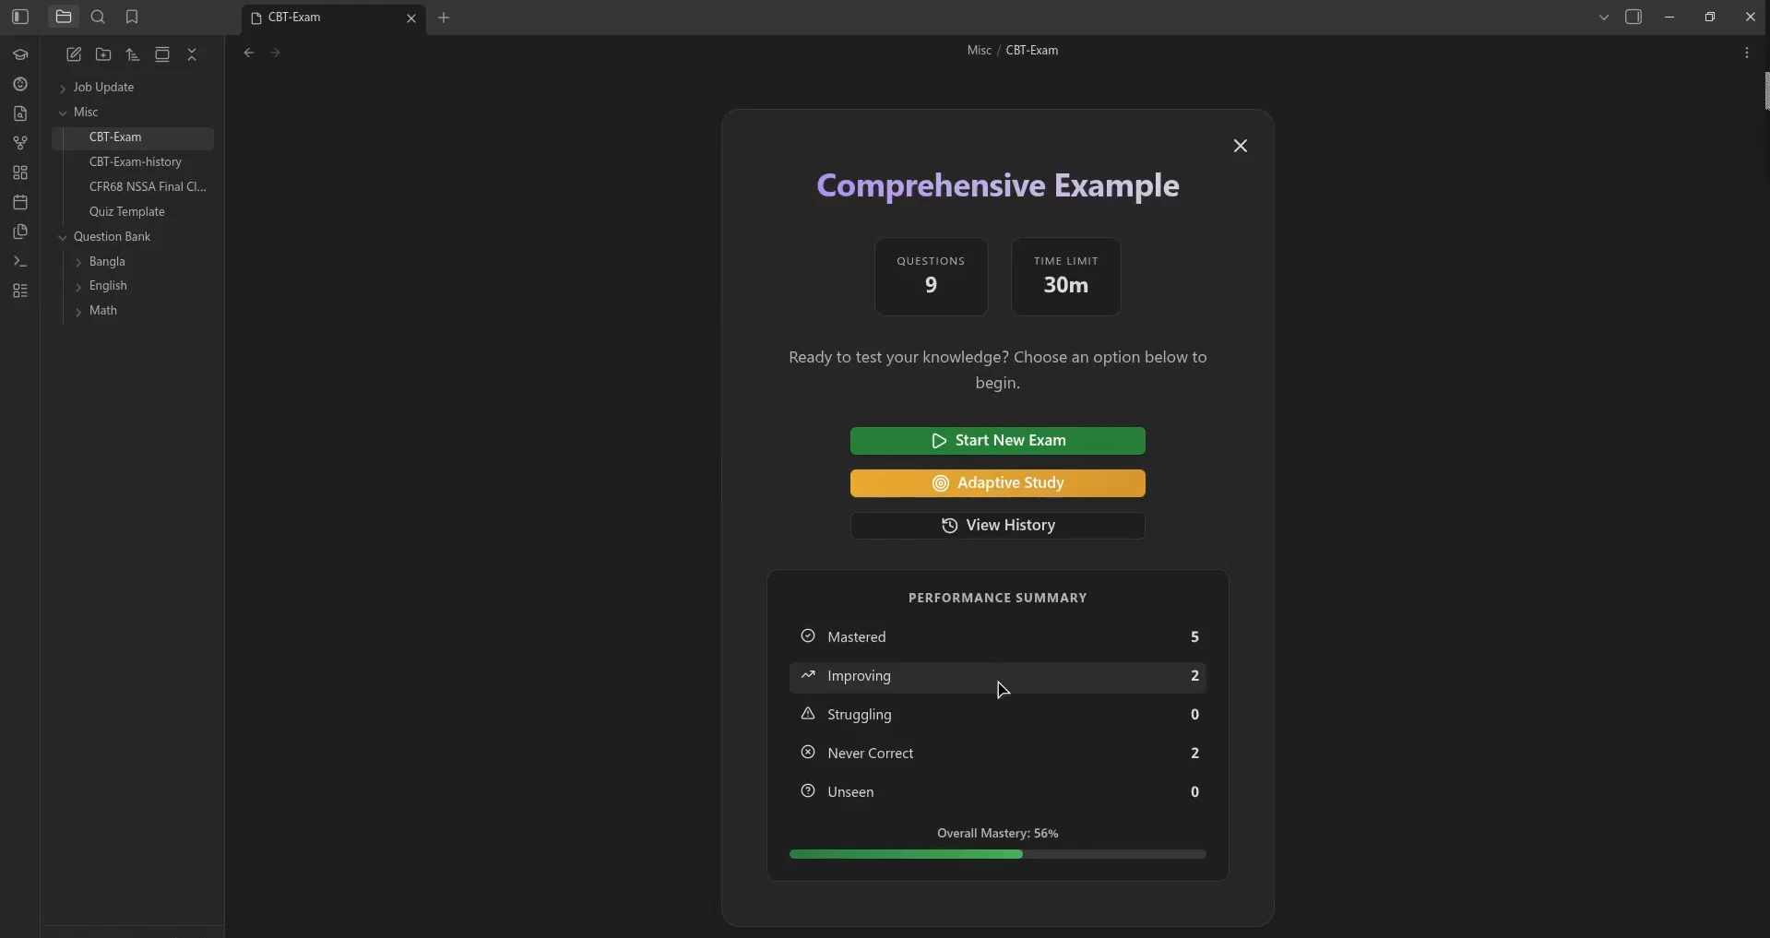Click the document search ribbon icon
The width and height of the screenshot is (1770, 938).
tap(20, 113)
